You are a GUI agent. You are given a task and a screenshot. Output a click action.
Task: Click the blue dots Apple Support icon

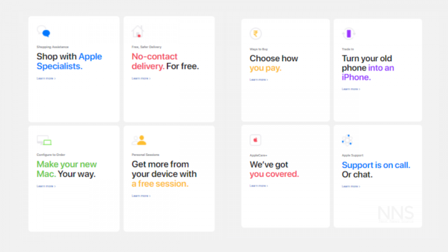(347, 140)
